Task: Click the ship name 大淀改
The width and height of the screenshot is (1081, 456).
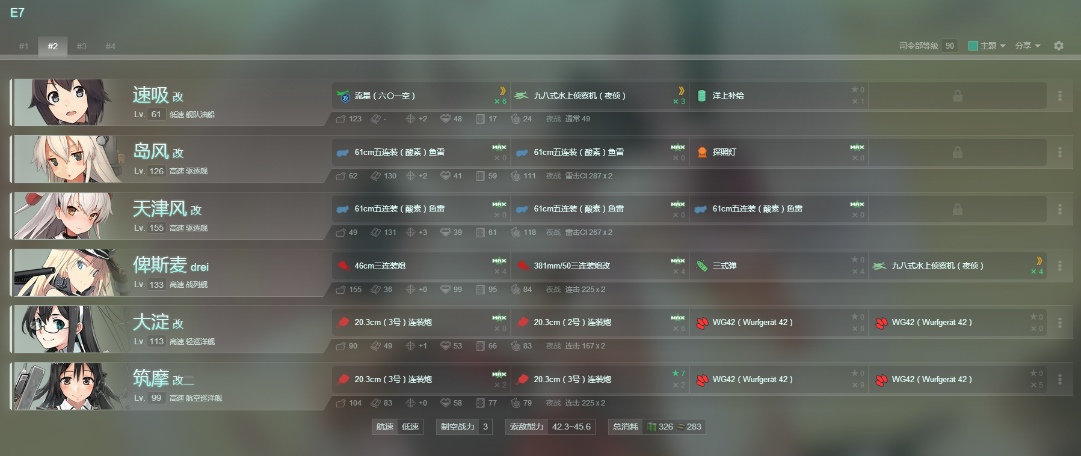Action: (158, 322)
